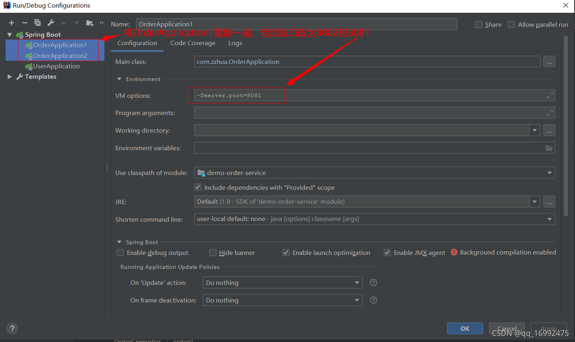Image resolution: width=575 pixels, height=342 pixels.
Task: Toggle Enable JMX agent checkbox
Action: (x=387, y=253)
